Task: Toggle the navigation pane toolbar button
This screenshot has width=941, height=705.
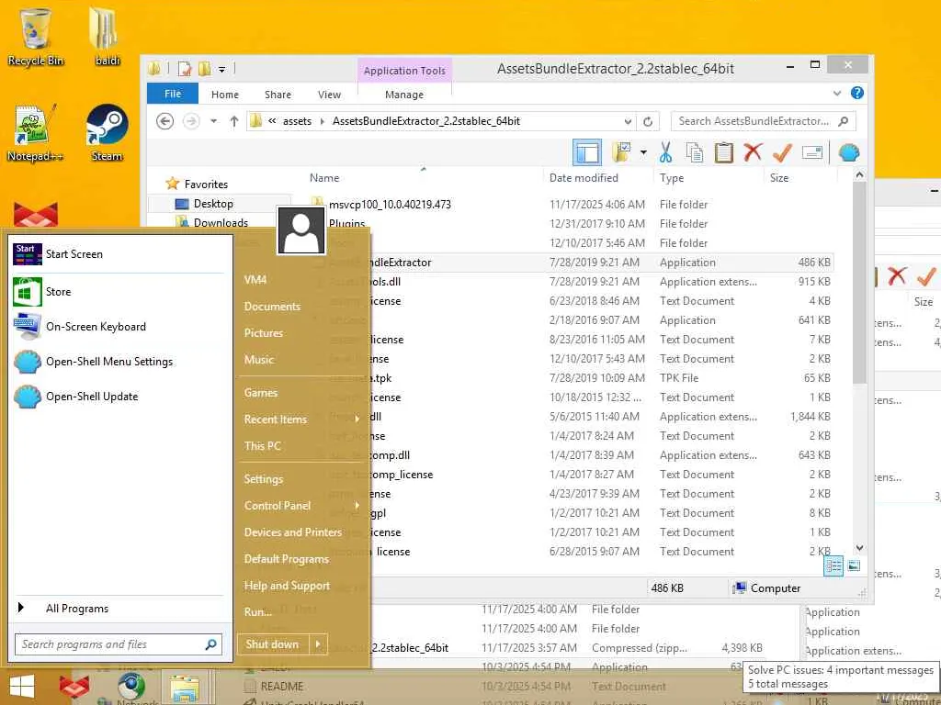Action: pos(587,153)
